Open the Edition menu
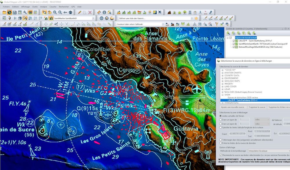Screen dimensions: 290x170 [x=16, y=7]
